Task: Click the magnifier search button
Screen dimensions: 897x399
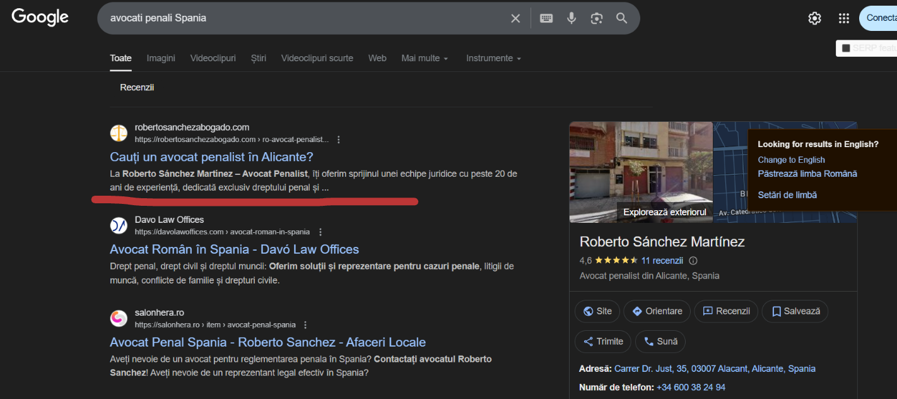Action: tap(622, 18)
